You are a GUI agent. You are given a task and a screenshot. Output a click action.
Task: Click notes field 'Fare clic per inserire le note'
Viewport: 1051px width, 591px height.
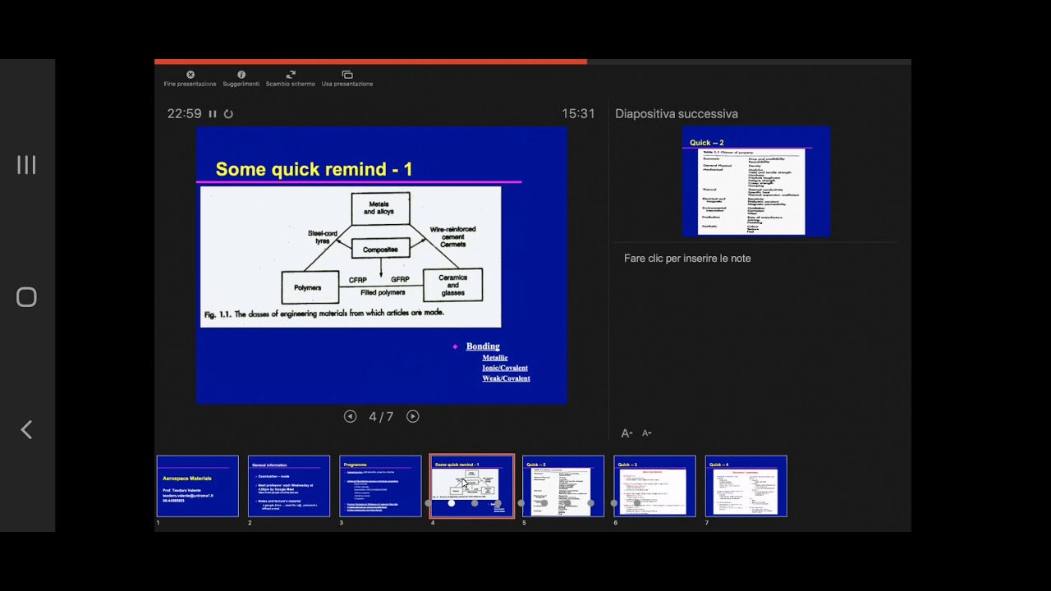tap(687, 259)
